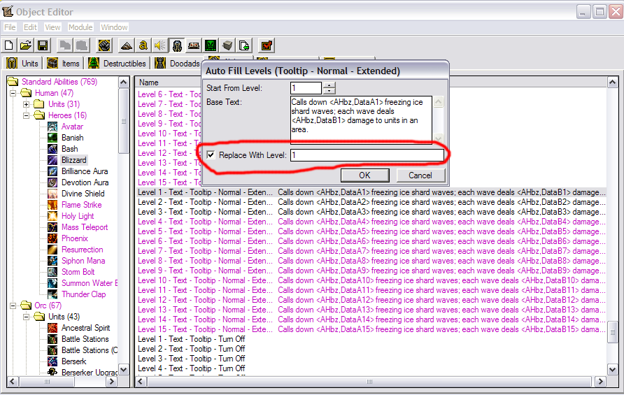The image size is (624, 395).
Task: Click property list scroll-right arrow
Action: (600, 382)
